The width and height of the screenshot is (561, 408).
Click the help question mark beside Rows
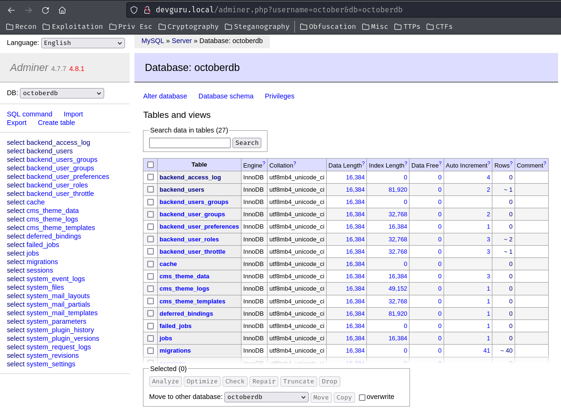[x=511, y=163]
